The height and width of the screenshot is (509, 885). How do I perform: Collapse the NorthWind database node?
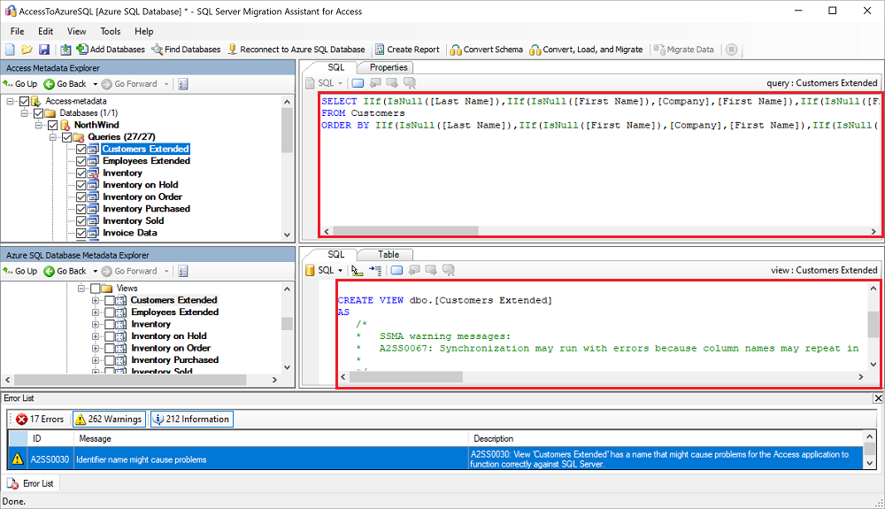click(39, 126)
